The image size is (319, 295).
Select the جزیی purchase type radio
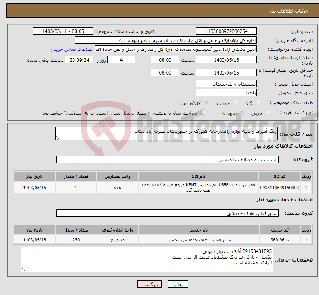(268, 113)
